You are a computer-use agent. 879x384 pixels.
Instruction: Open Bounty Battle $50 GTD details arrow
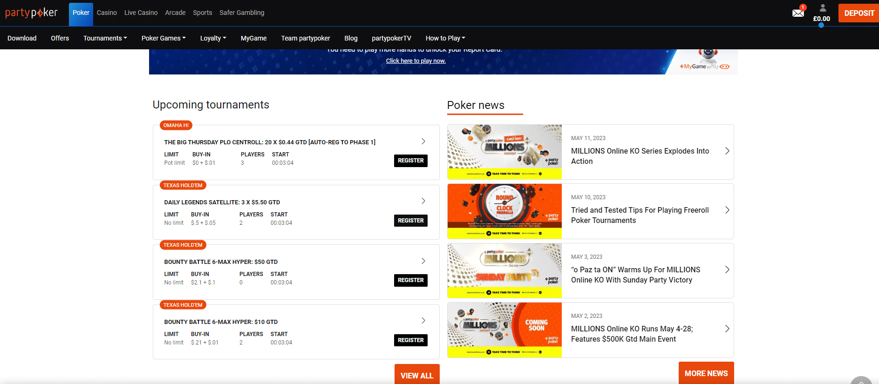tap(423, 261)
